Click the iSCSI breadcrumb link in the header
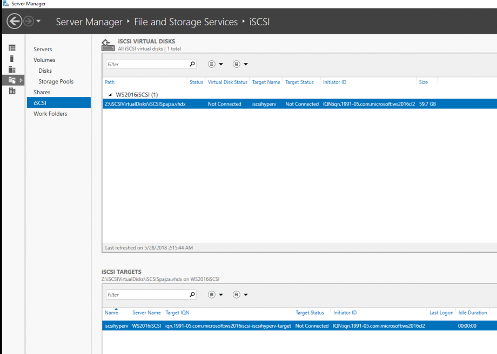The width and height of the screenshot is (497, 354). (x=259, y=22)
